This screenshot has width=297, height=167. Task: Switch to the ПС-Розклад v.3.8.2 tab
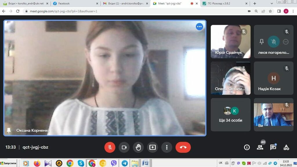(225, 3)
